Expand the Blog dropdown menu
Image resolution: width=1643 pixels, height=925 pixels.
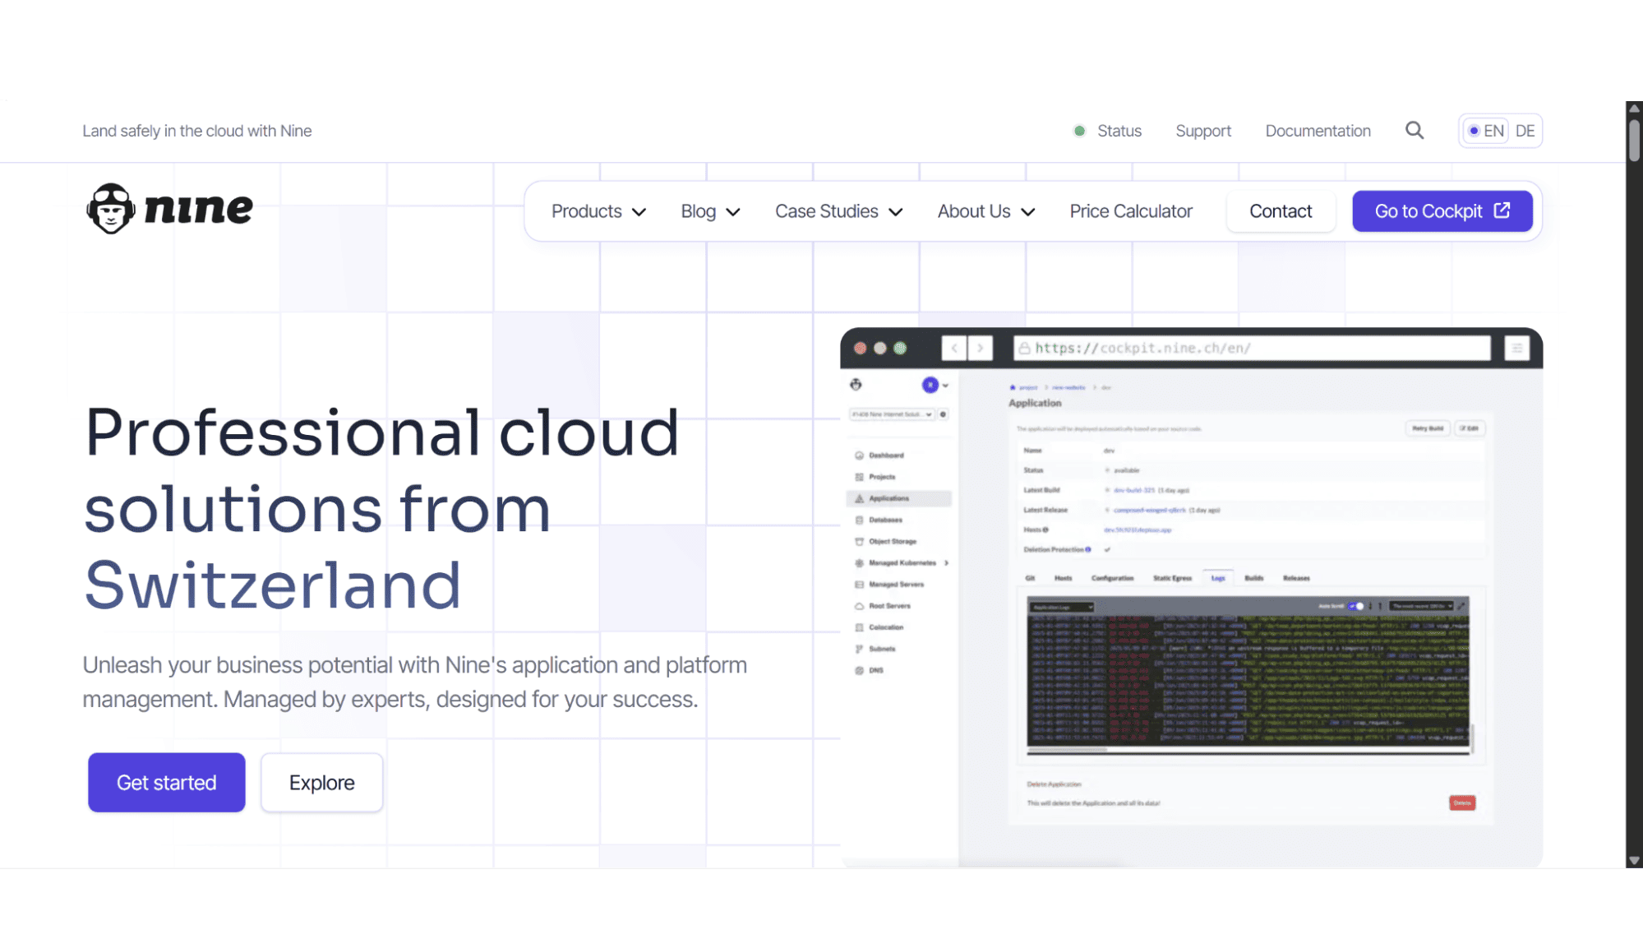[711, 211]
